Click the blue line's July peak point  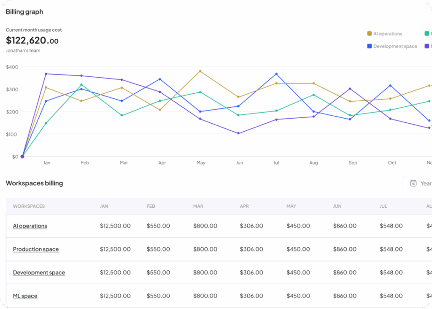(x=276, y=74)
